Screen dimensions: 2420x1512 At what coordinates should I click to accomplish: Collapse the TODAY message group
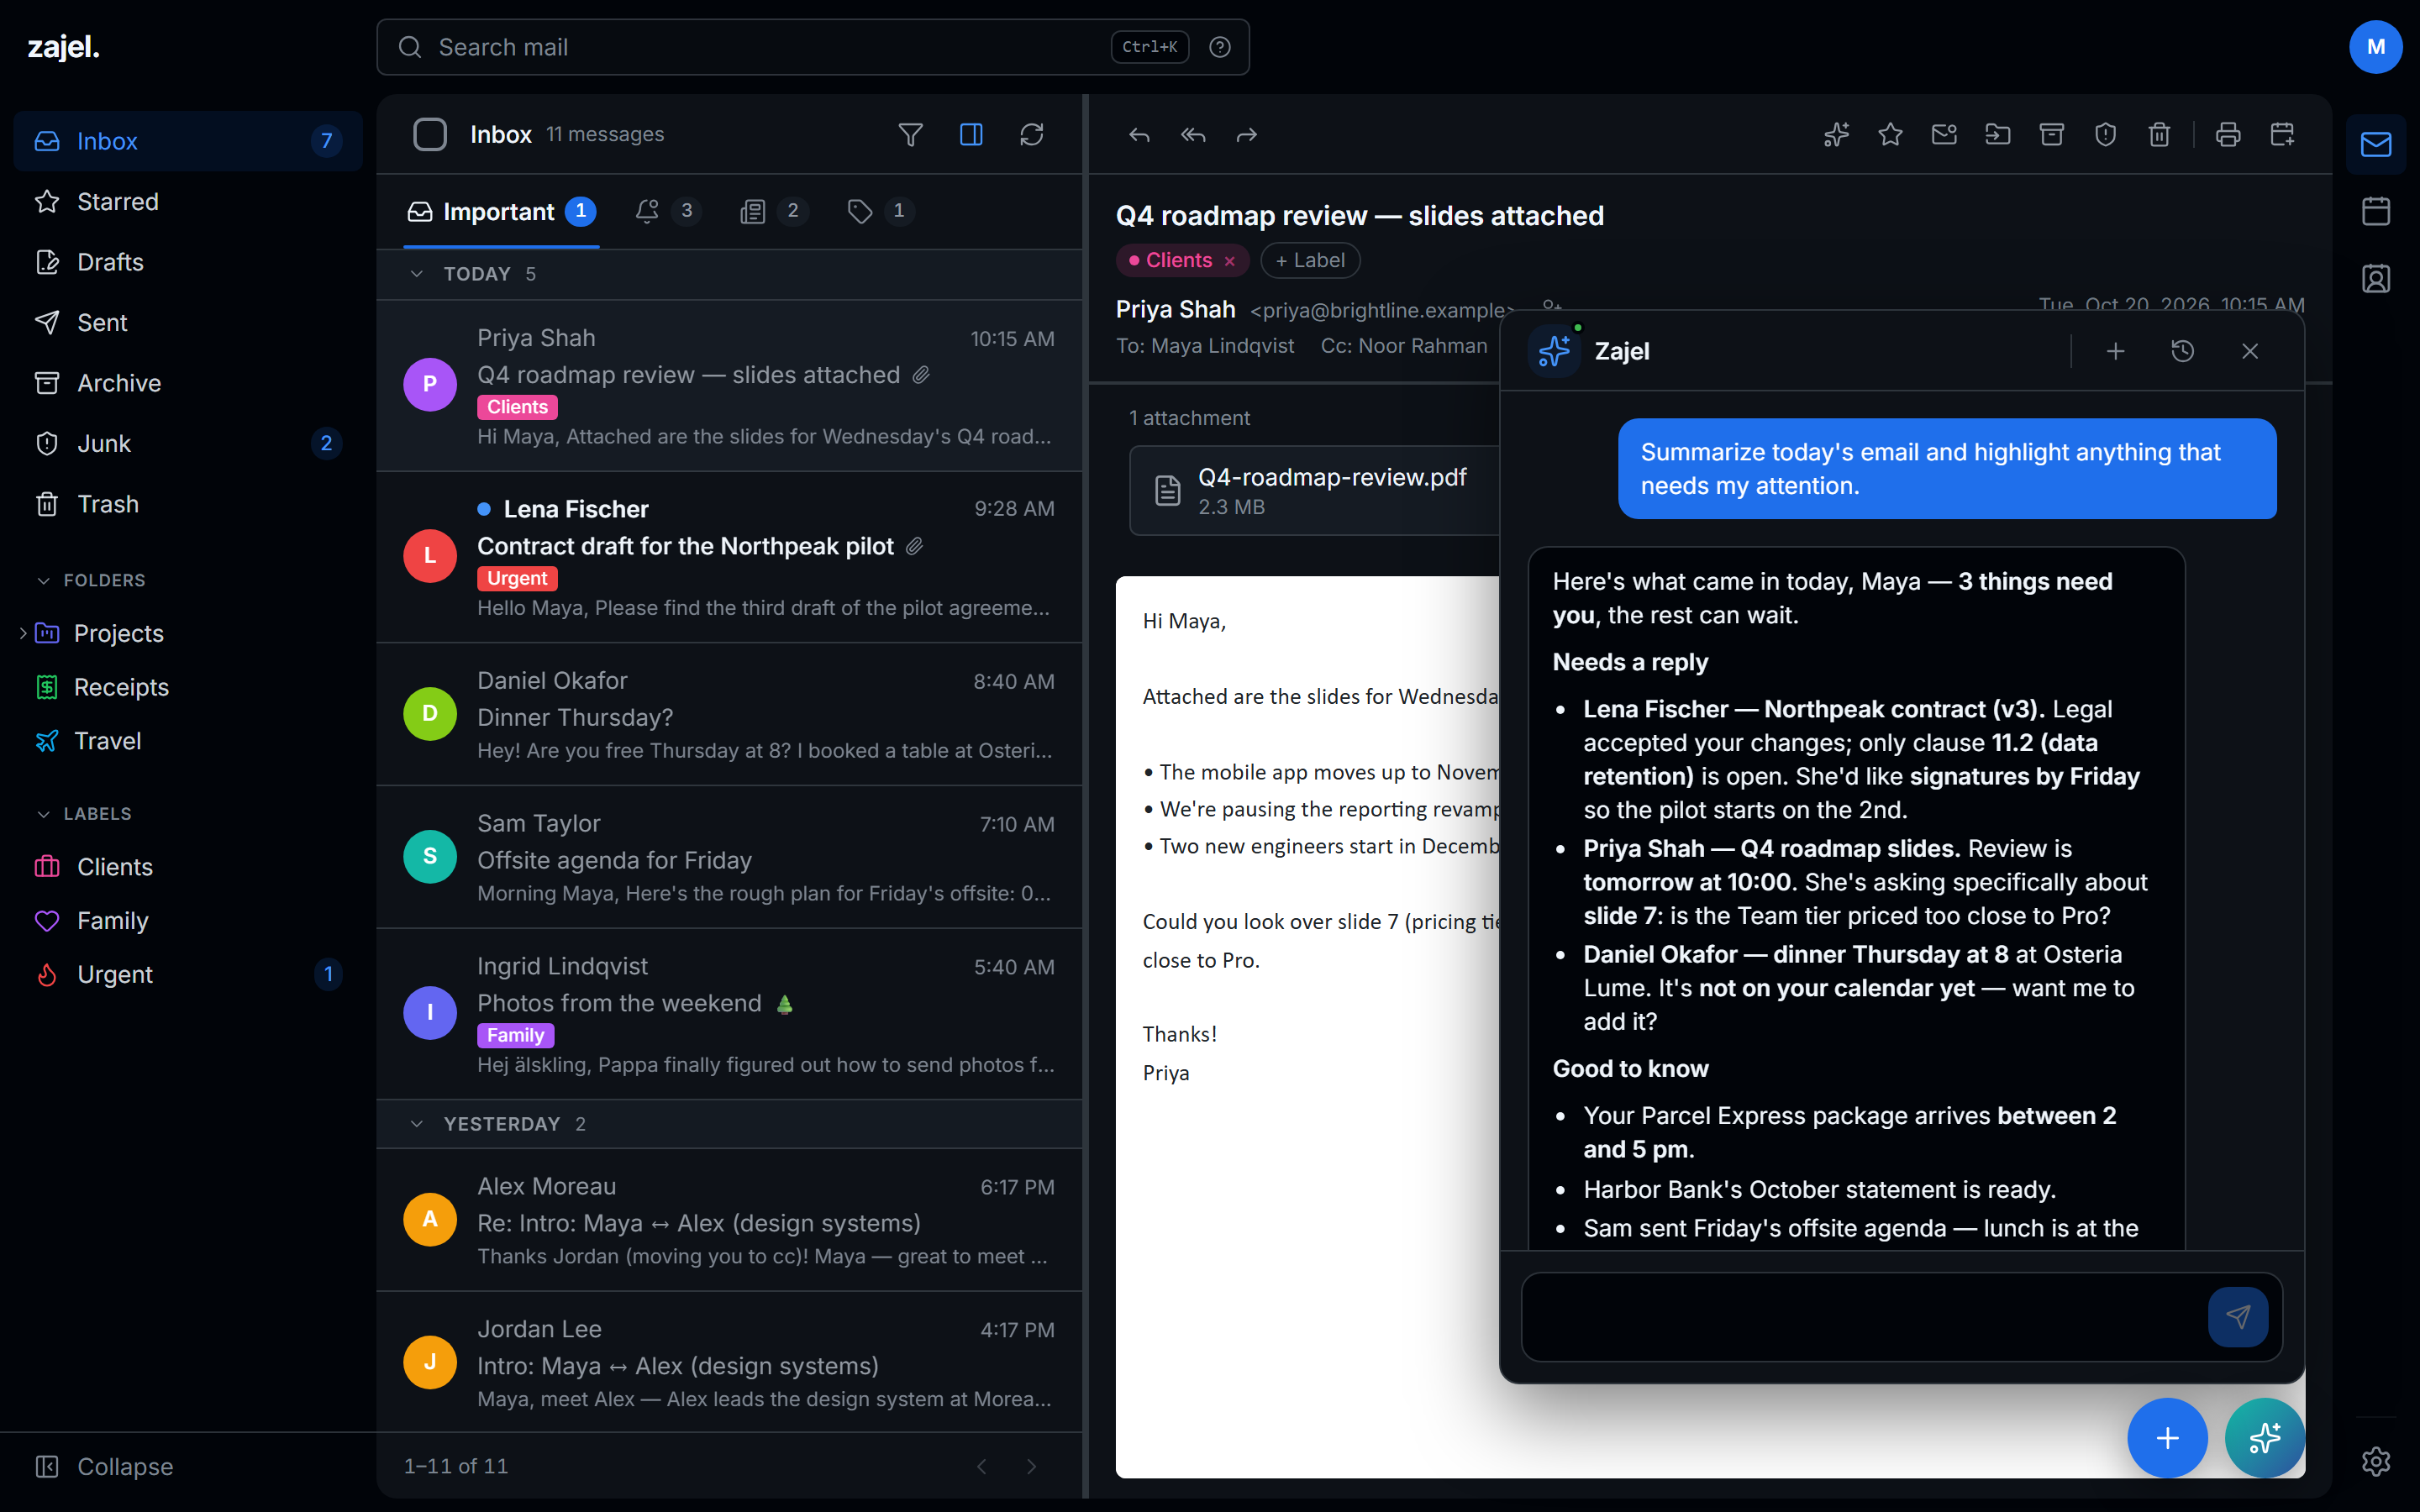tap(417, 274)
